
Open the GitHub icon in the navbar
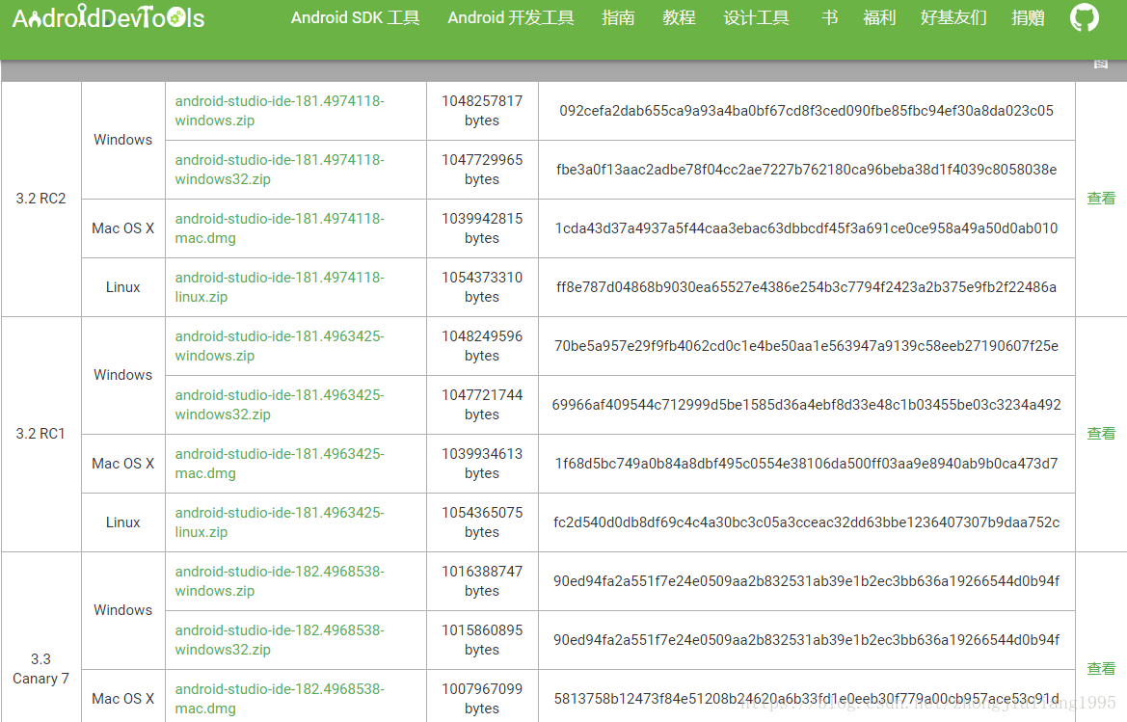(x=1084, y=17)
